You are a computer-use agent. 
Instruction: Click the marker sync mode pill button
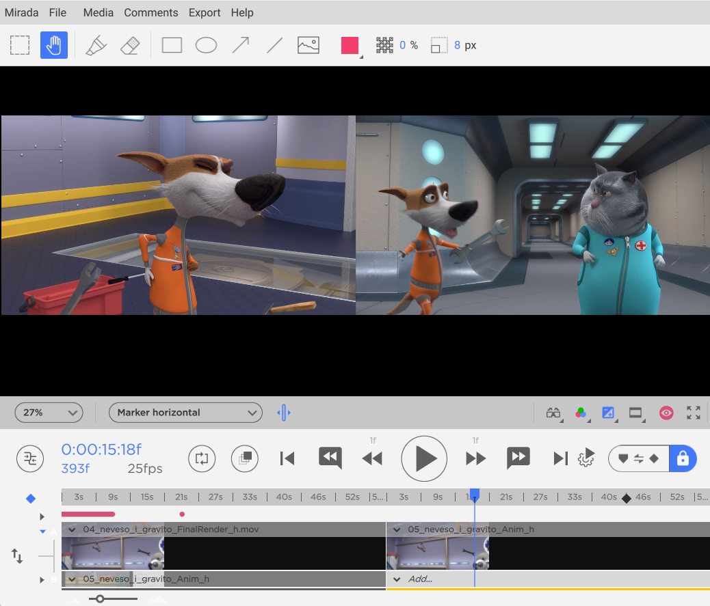(x=639, y=458)
